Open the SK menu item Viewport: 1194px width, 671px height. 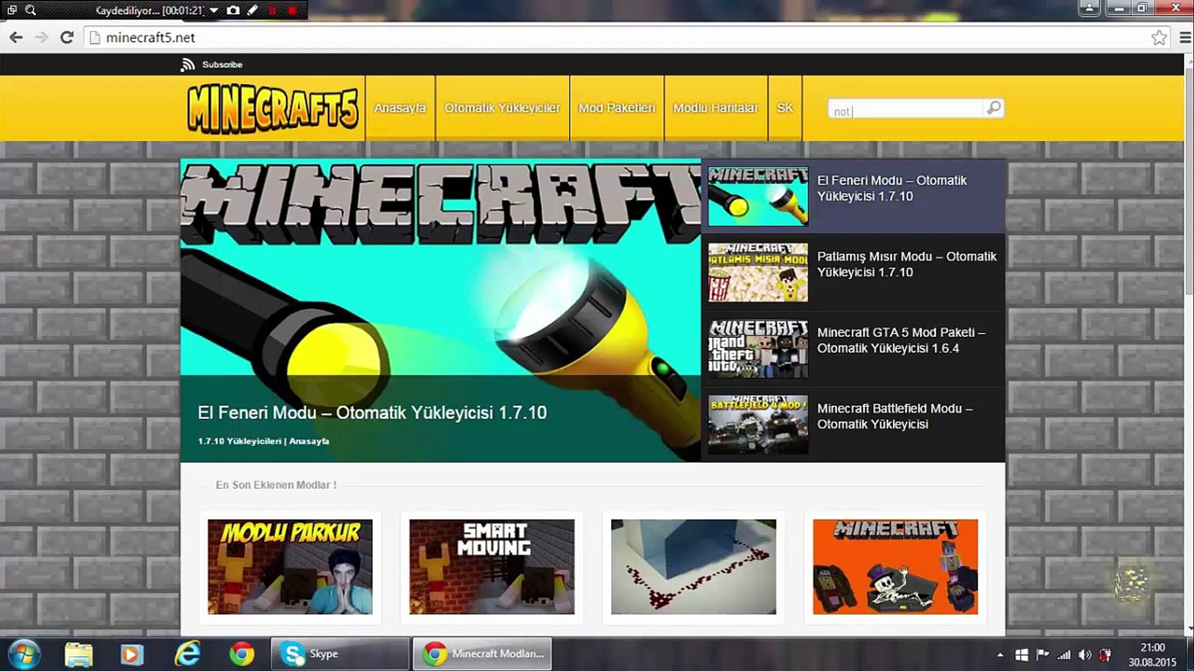click(x=785, y=108)
